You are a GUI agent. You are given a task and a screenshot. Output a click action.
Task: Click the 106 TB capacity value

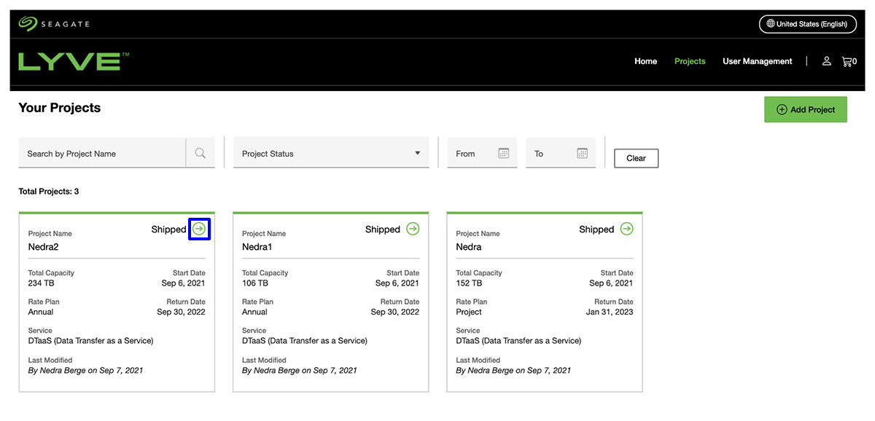coord(255,283)
